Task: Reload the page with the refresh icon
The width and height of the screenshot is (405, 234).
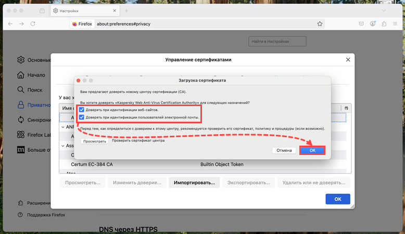Action: 33,24
